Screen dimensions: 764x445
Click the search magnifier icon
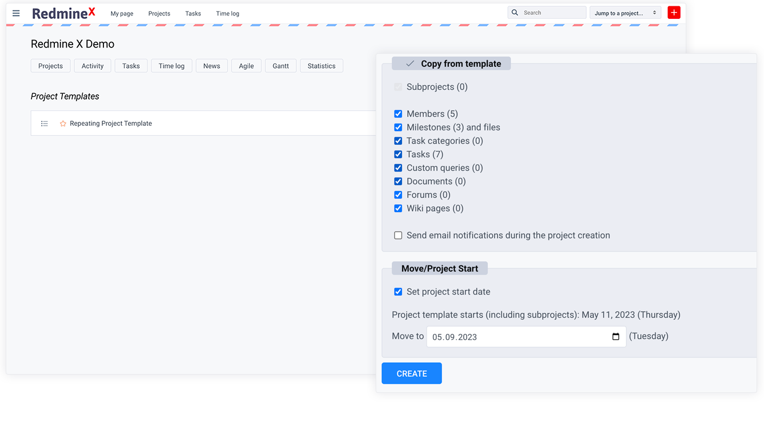[x=515, y=13]
